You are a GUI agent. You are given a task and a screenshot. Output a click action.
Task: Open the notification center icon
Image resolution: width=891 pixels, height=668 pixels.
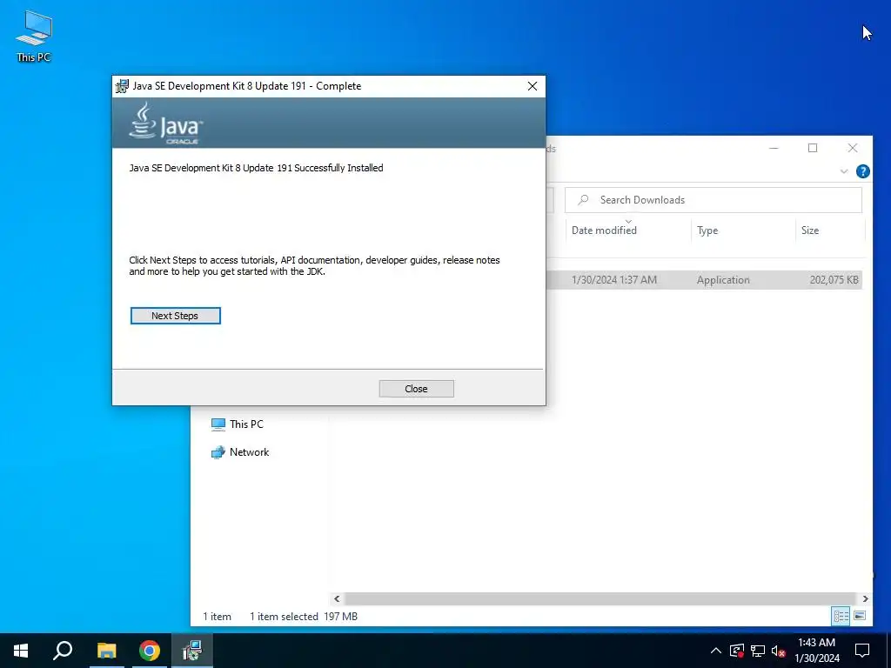862,651
